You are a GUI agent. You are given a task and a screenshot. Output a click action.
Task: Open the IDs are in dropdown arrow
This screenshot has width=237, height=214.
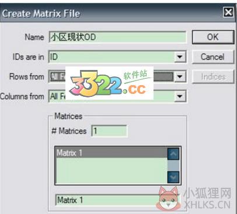[180, 57]
